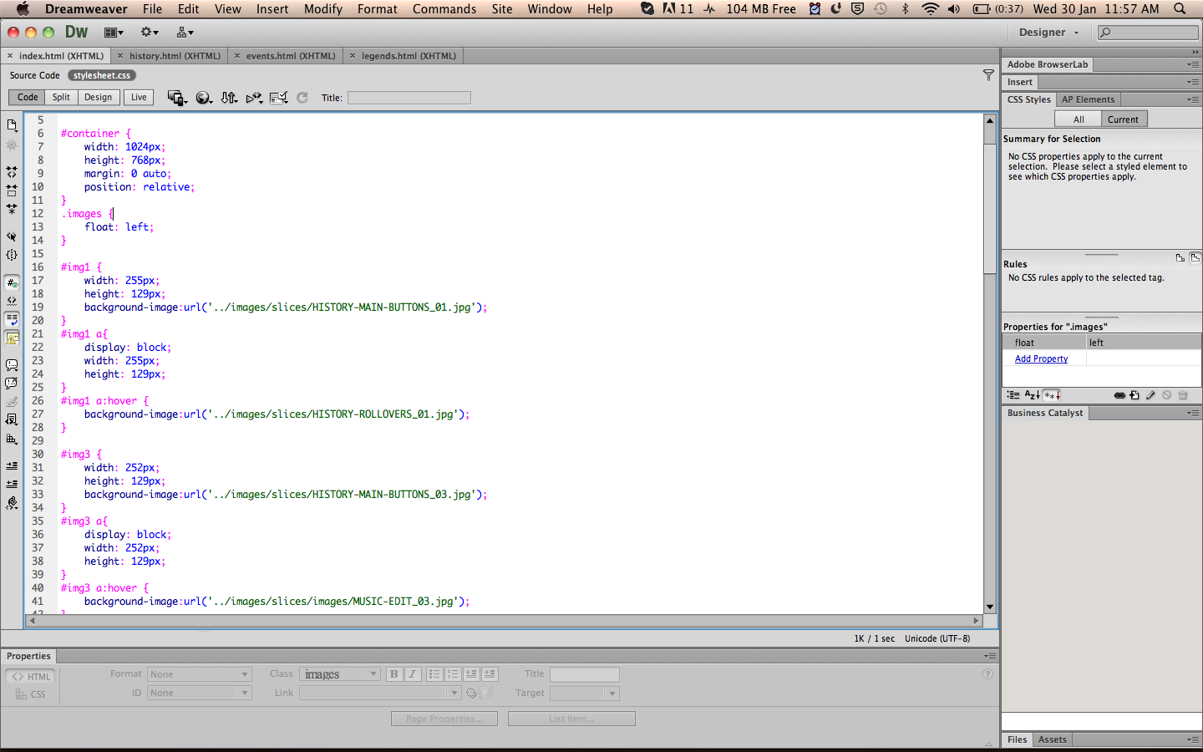1203x752 pixels.
Task: Click the Files panel tab
Action: pyautogui.click(x=1017, y=739)
